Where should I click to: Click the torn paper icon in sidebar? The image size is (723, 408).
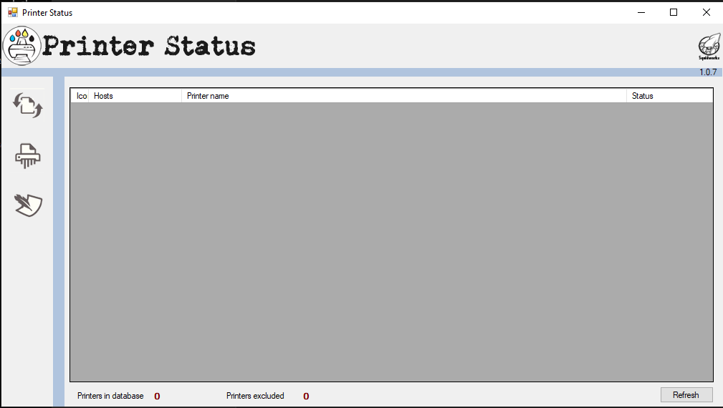coord(28,205)
